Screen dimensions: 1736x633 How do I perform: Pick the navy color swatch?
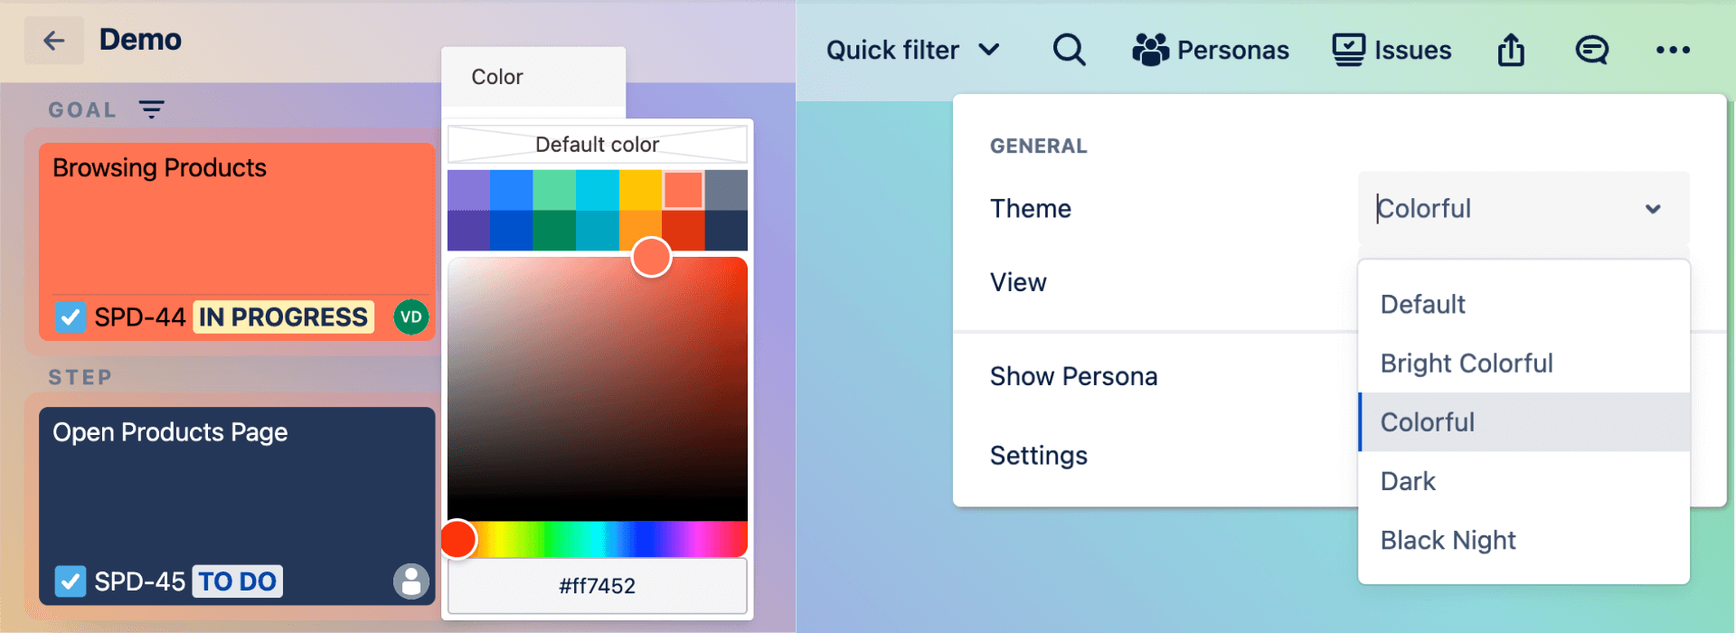pyautogui.click(x=726, y=231)
